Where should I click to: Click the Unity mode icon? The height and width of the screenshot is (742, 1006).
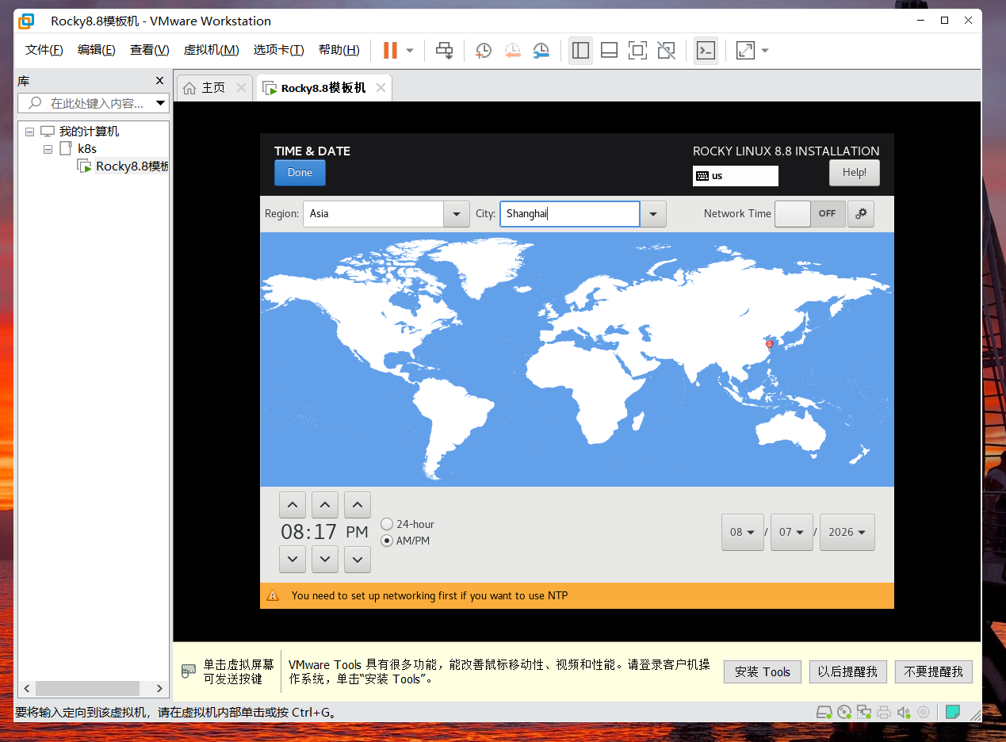(x=666, y=51)
